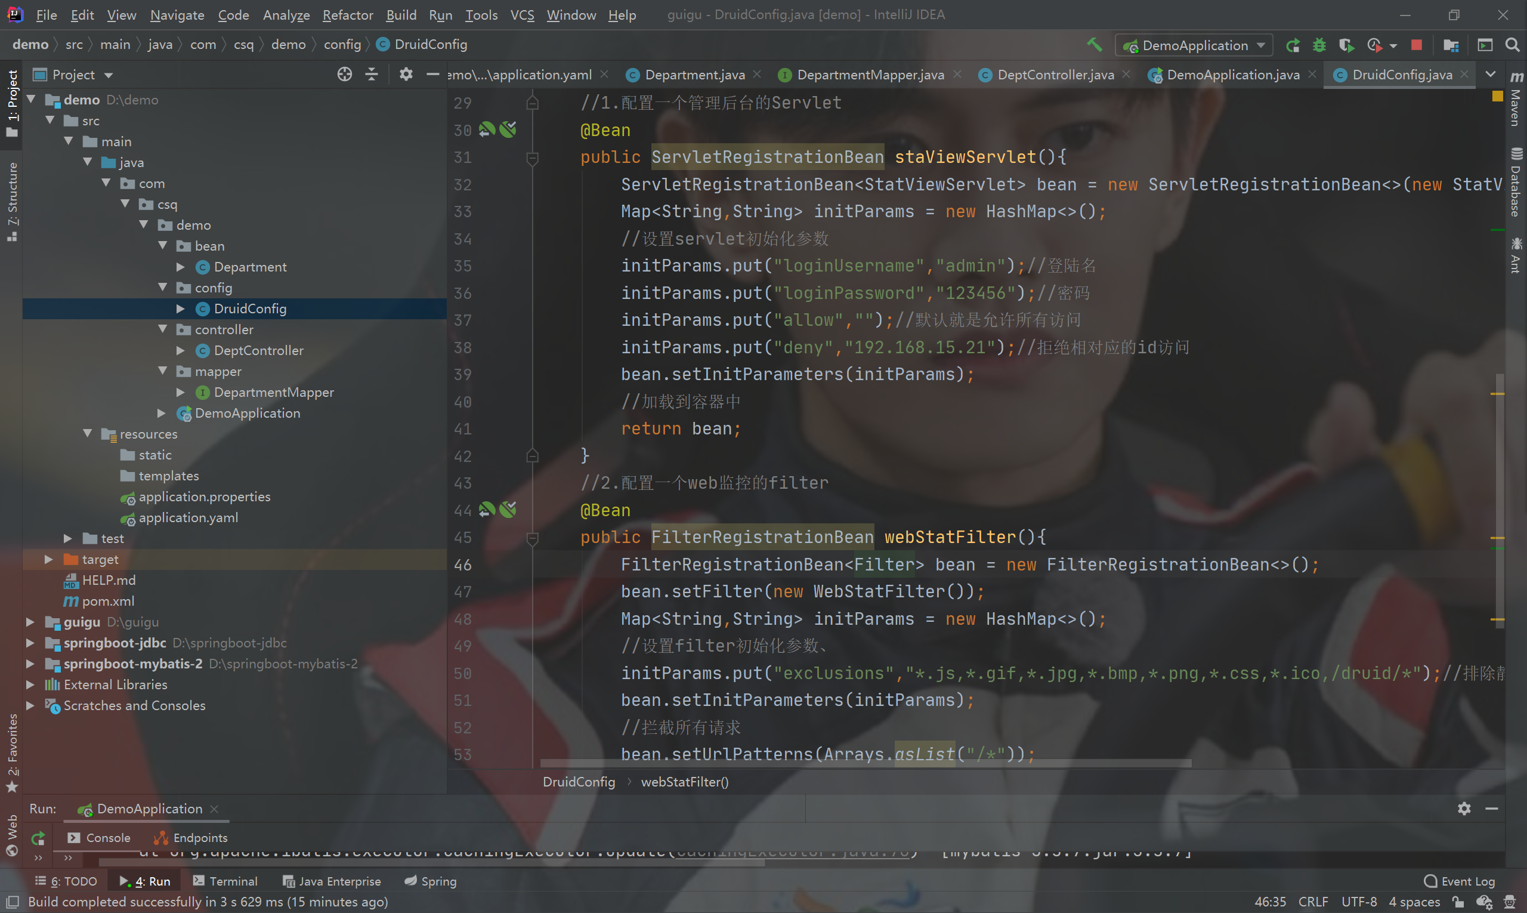Expand the target folder
Screen dimensions: 1527x913
click(x=48, y=559)
